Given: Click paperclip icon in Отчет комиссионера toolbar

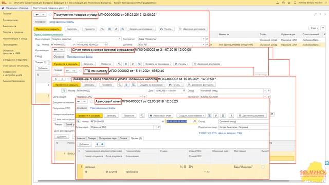Looking at the screenshot, I should click(x=133, y=64).
